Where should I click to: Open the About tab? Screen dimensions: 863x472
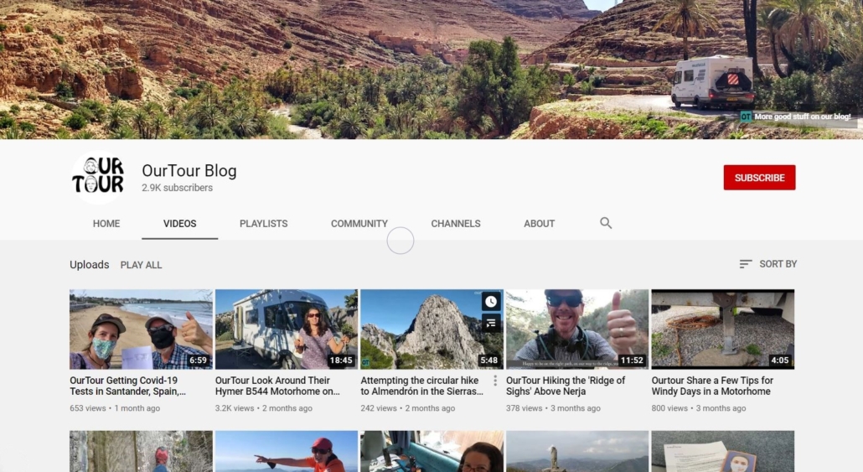(539, 224)
